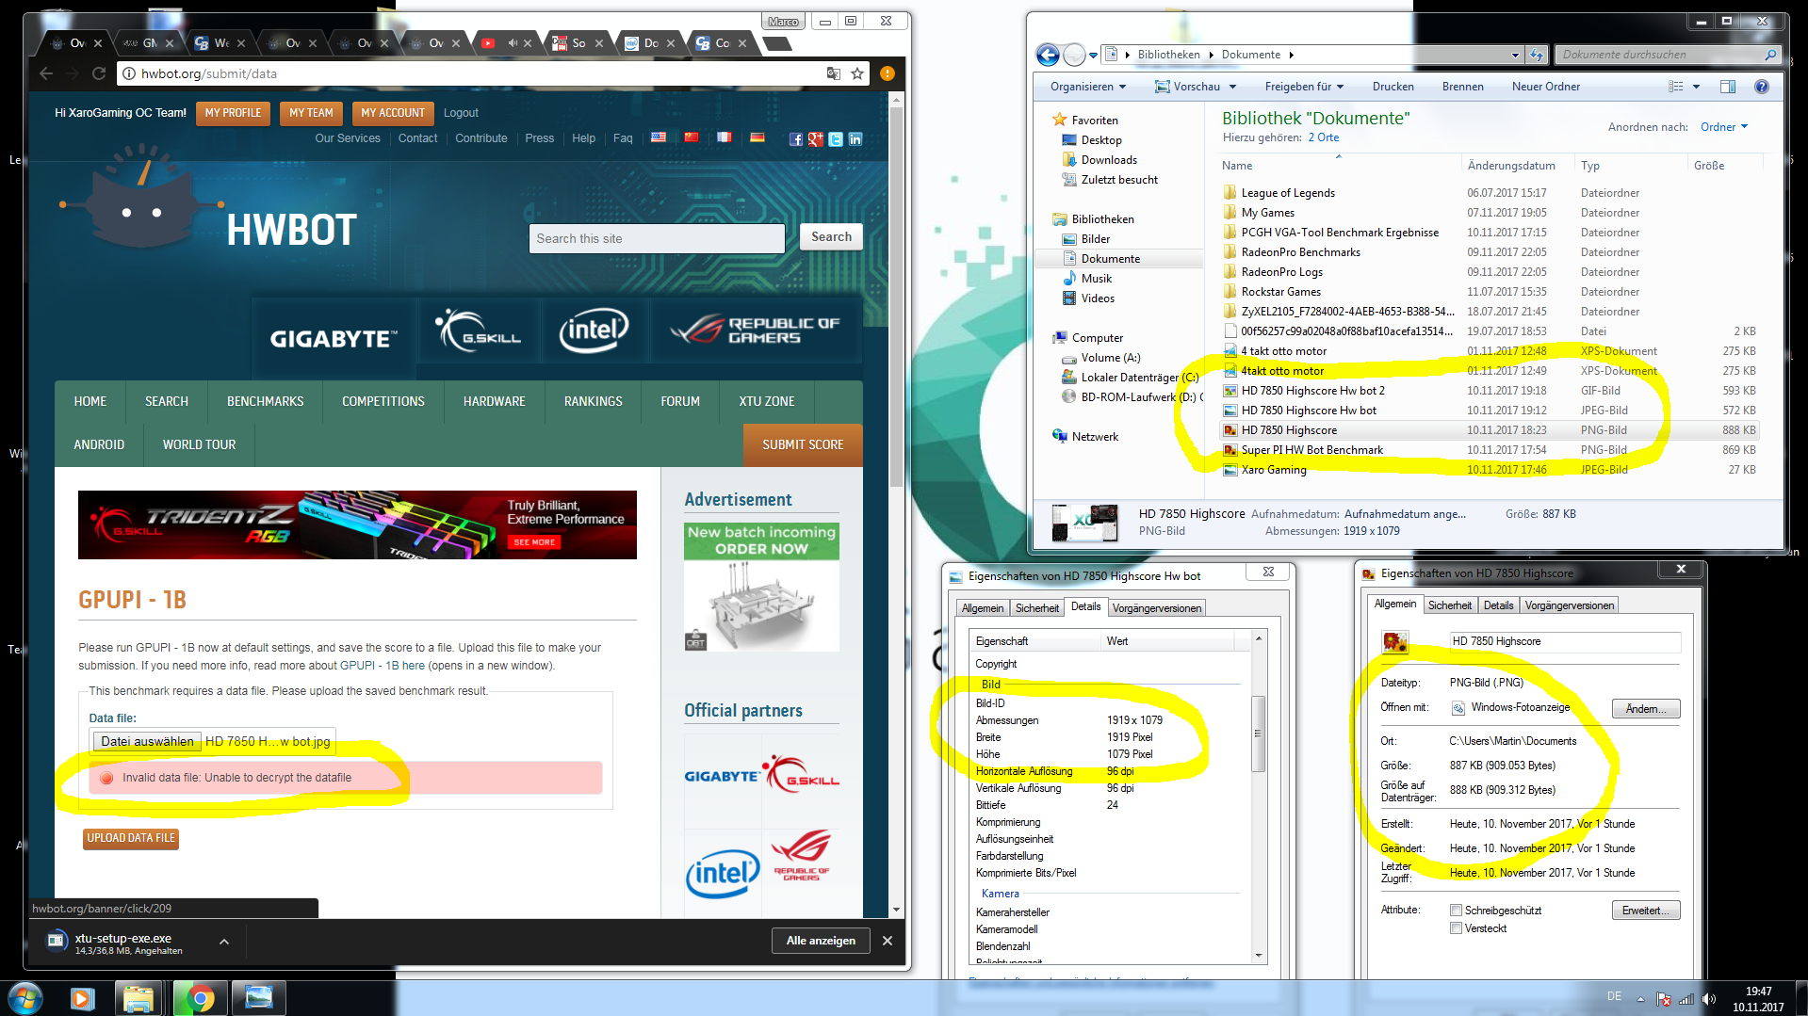Open the Google+ icon on HWBOT header
The width and height of the screenshot is (1808, 1016).
[816, 139]
